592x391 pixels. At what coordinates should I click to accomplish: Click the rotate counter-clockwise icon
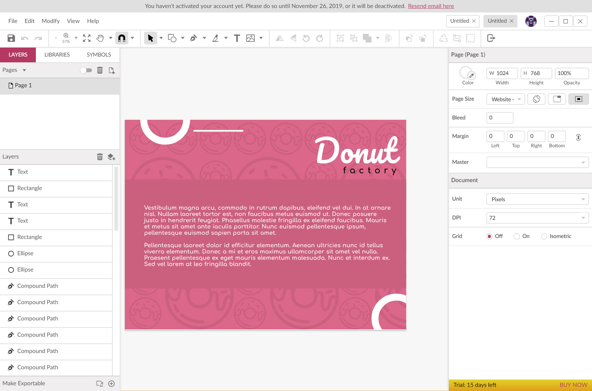306,38
